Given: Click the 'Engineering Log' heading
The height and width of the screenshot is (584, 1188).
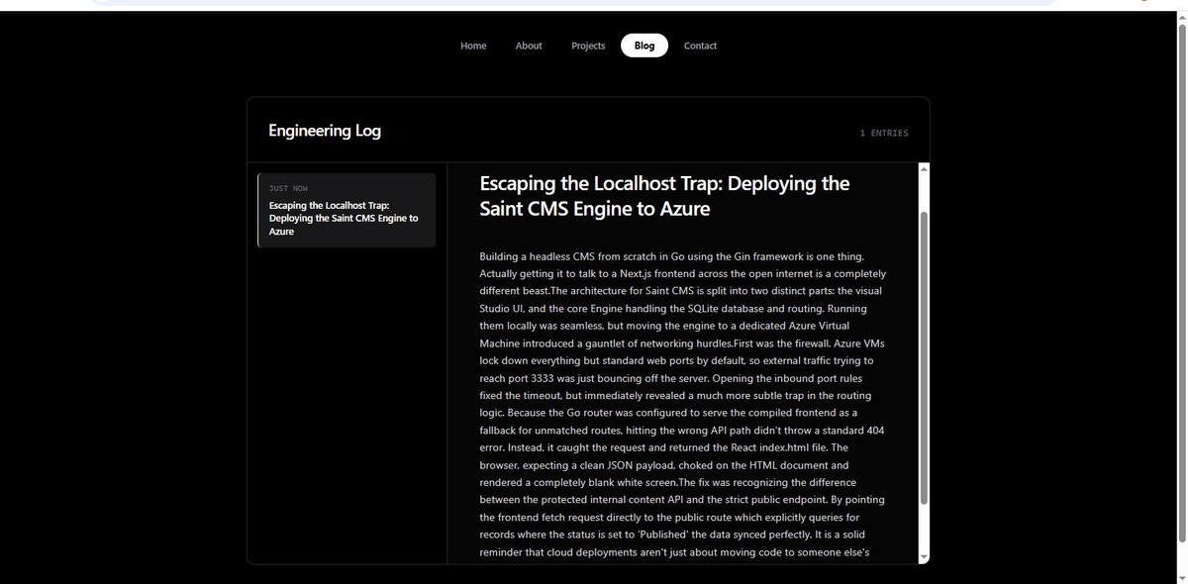Looking at the screenshot, I should click(x=325, y=131).
